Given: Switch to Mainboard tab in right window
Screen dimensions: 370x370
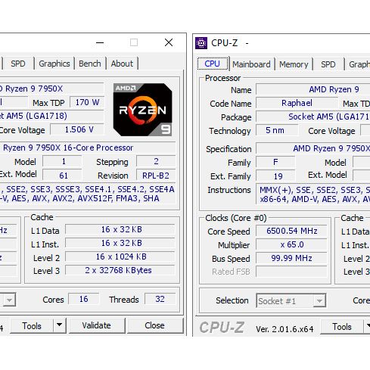Looking at the screenshot, I should [x=251, y=64].
